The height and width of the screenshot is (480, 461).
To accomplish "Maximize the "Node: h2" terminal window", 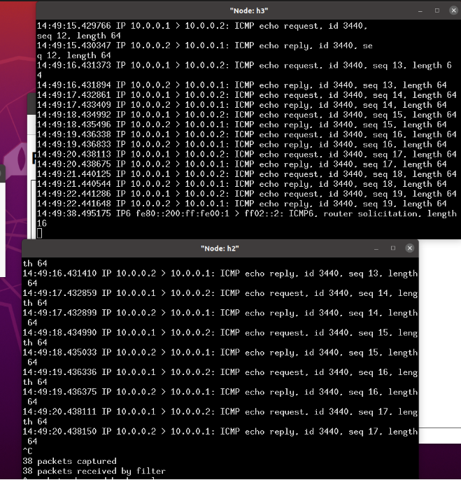I will coord(393,248).
